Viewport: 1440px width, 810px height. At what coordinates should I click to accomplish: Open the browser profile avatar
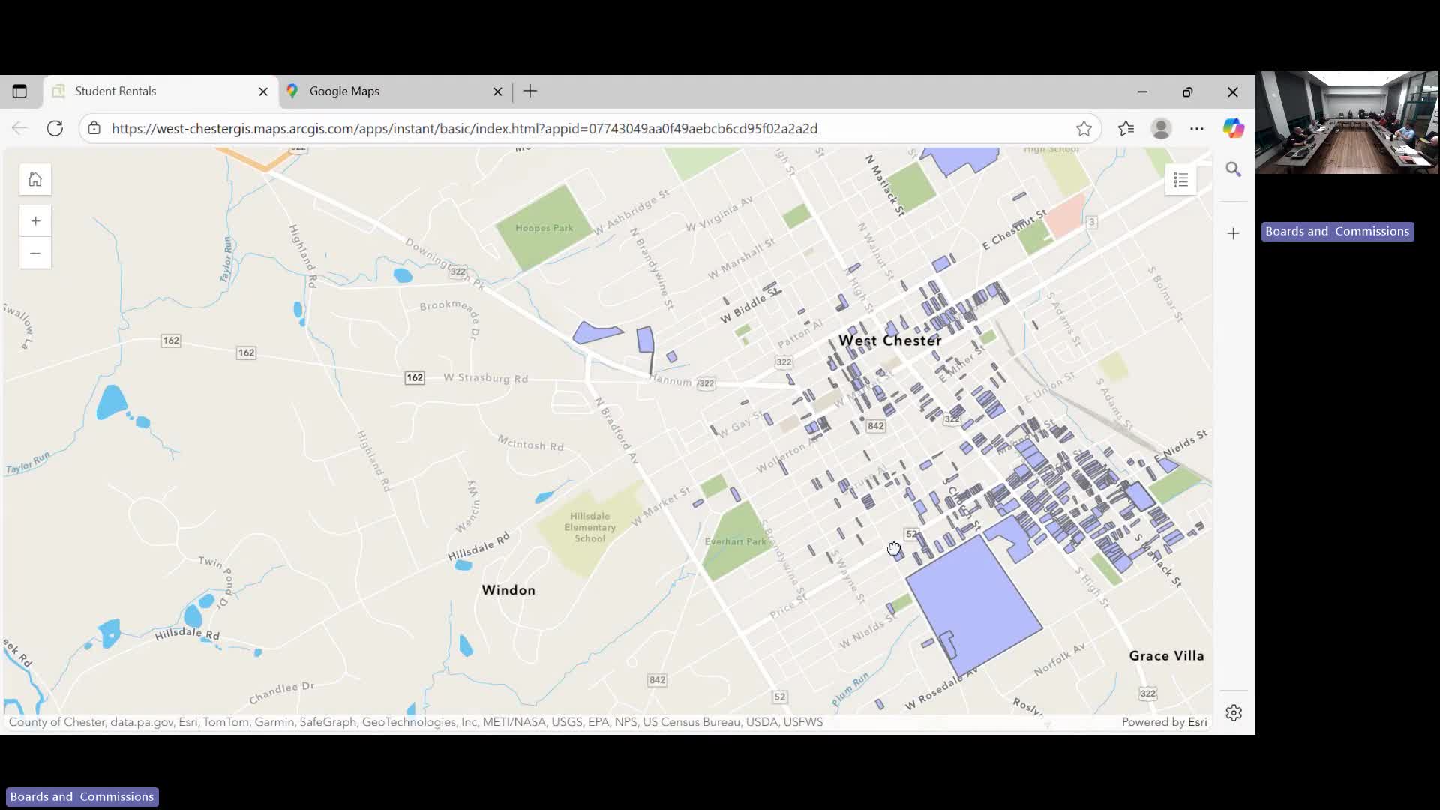tap(1161, 129)
